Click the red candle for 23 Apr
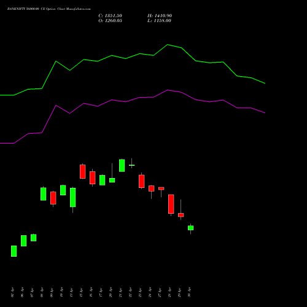This screenshot has height=307, width=307. tap(142, 181)
